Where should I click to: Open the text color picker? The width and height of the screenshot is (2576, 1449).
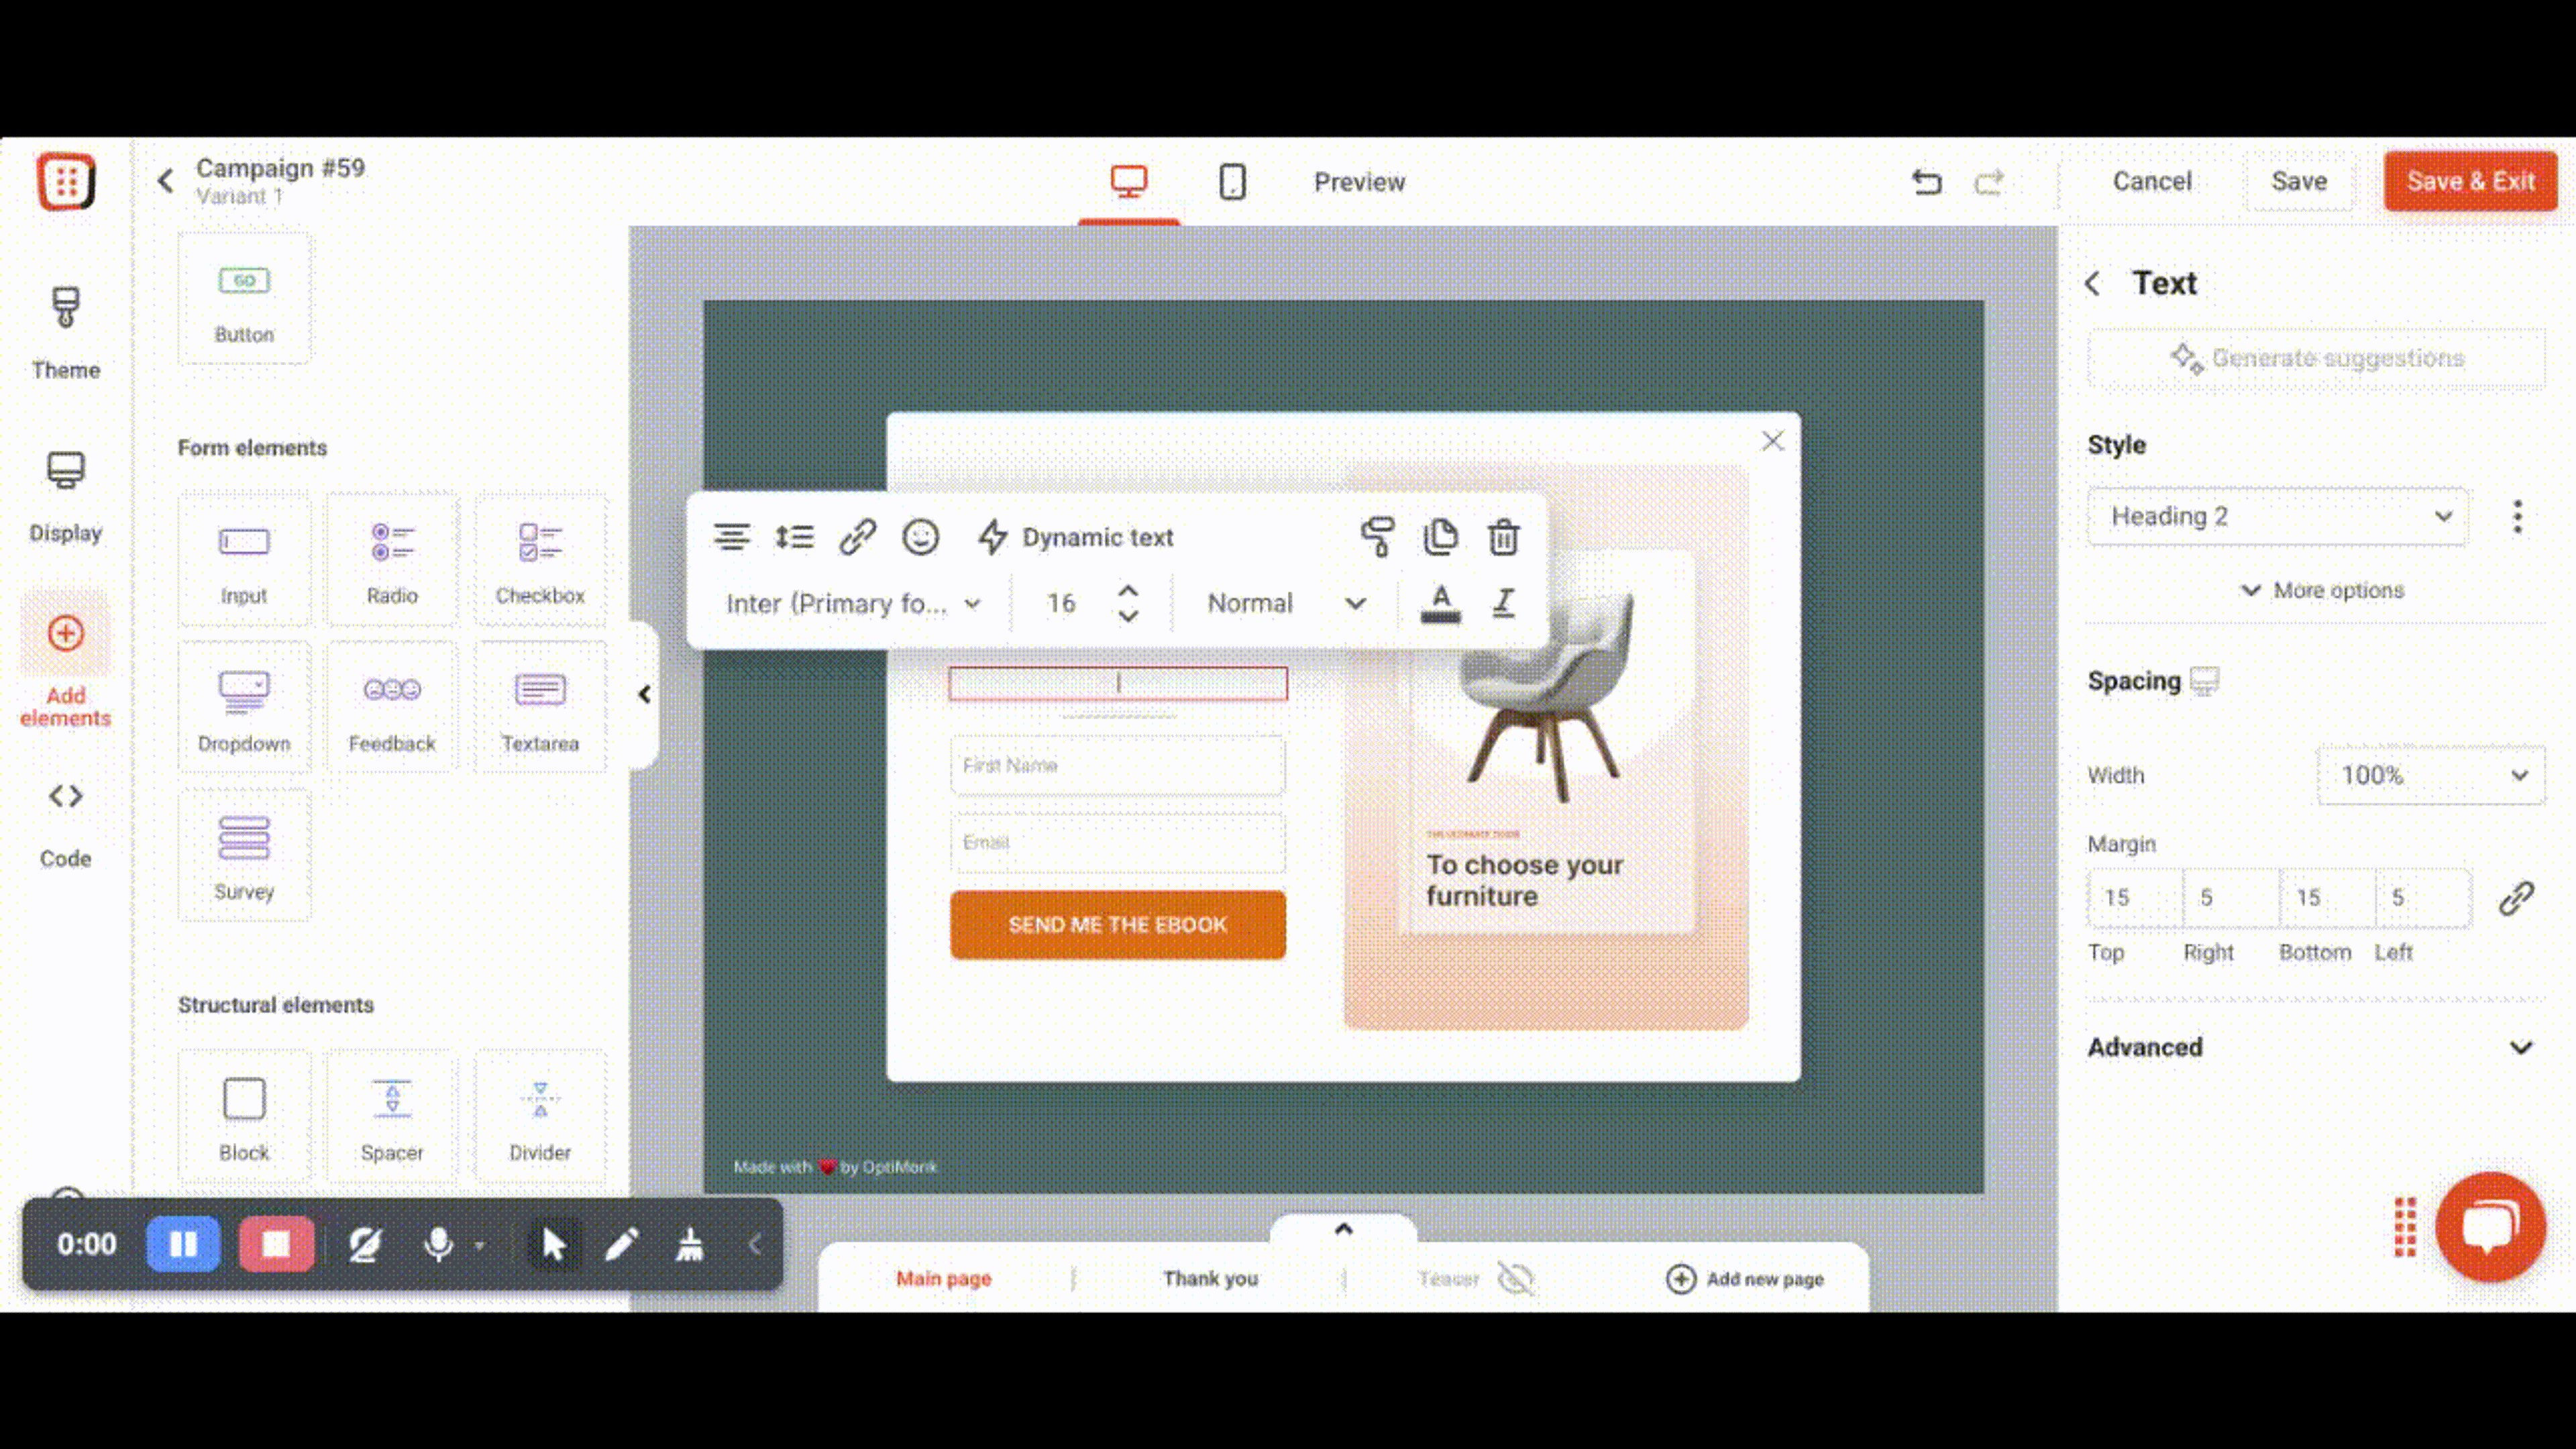[1440, 603]
